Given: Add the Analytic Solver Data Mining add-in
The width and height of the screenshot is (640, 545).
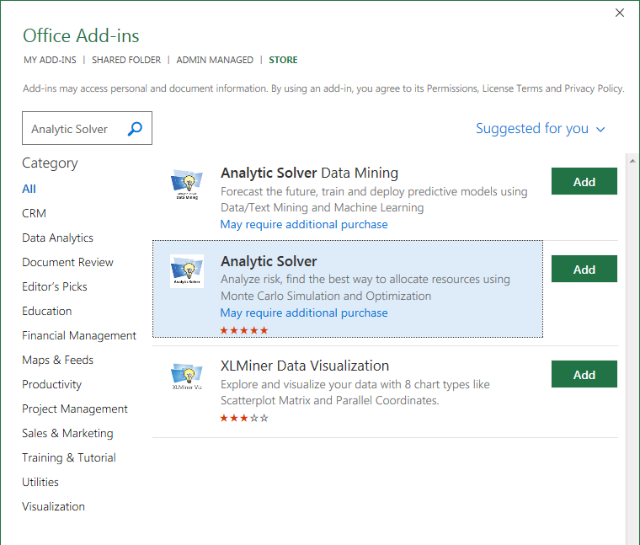Looking at the screenshot, I should (584, 181).
